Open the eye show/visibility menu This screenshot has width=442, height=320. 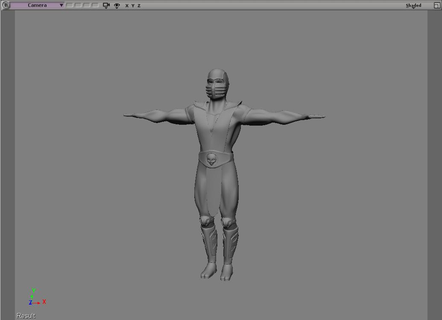pyautogui.click(x=117, y=6)
